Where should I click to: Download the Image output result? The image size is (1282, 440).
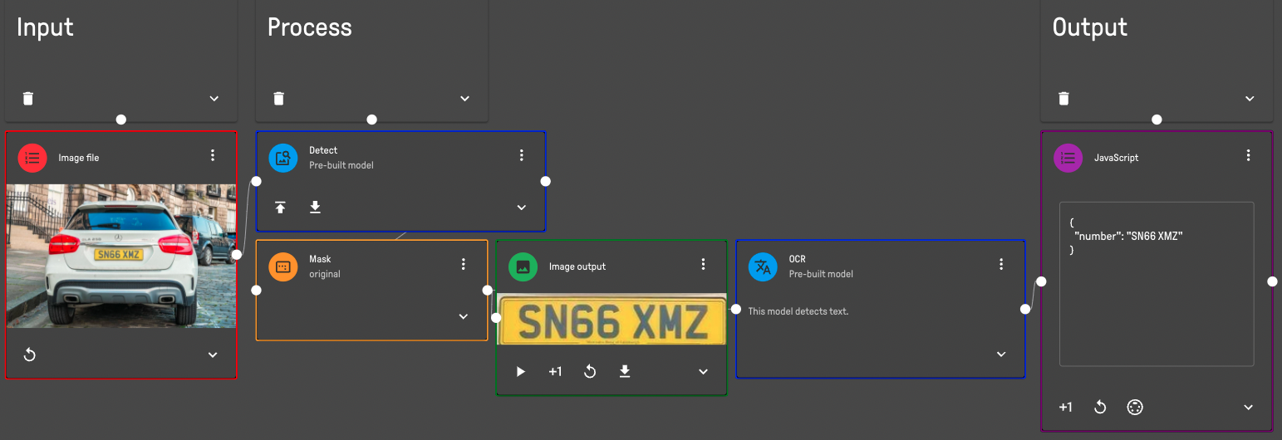click(625, 371)
